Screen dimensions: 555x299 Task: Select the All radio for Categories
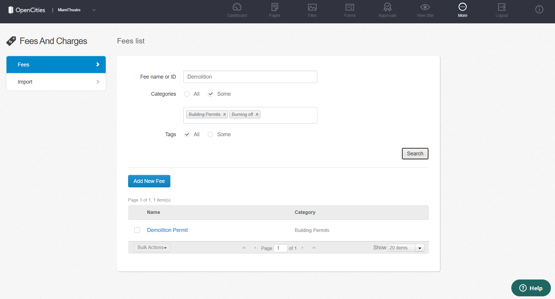(x=187, y=94)
